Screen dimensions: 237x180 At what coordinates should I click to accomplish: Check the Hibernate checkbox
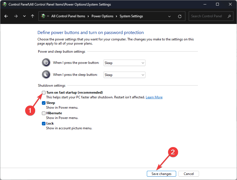[x=44, y=113]
